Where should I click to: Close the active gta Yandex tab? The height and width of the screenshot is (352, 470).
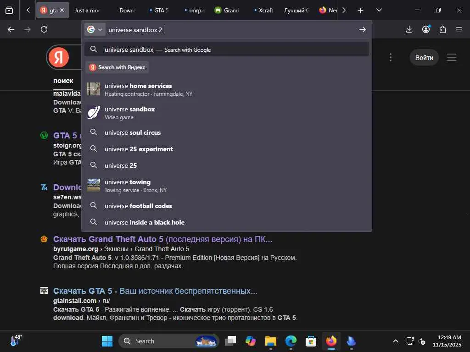click(62, 10)
